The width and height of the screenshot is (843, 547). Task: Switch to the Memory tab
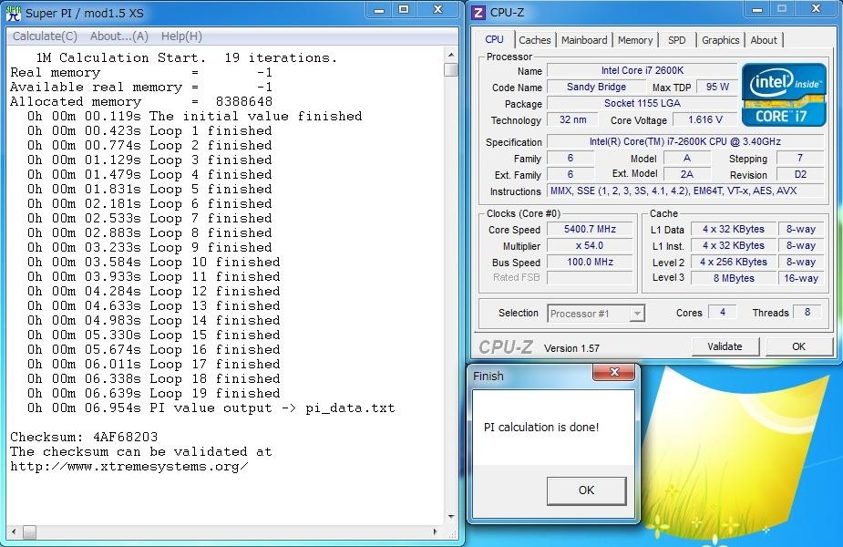[x=635, y=40]
